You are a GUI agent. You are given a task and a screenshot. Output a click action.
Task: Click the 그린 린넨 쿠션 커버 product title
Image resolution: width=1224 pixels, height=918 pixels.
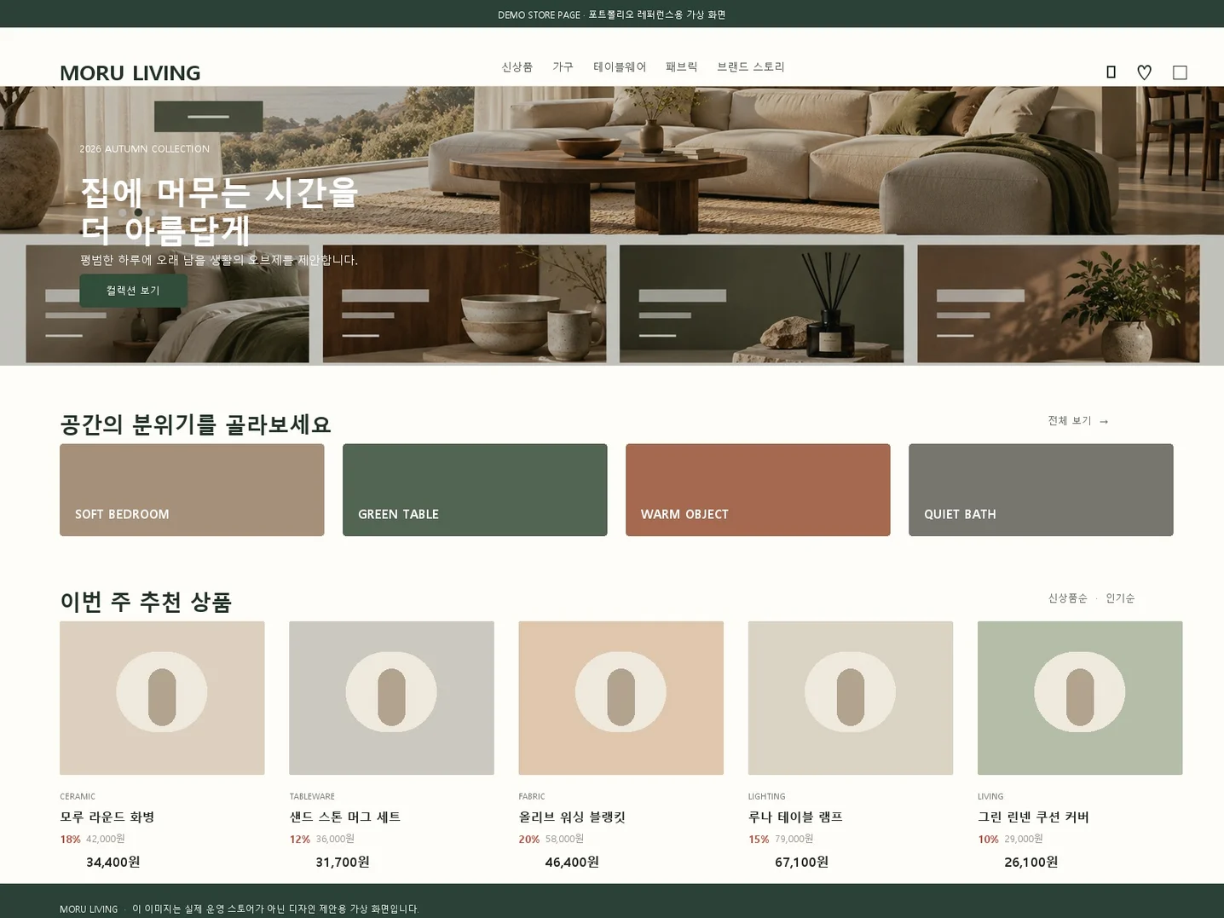1033,817
